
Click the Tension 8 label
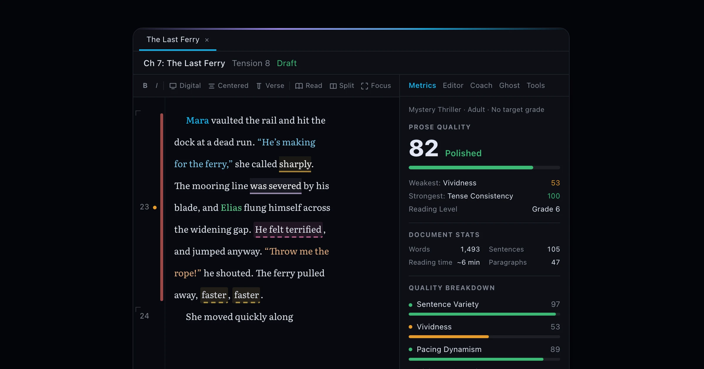(251, 63)
